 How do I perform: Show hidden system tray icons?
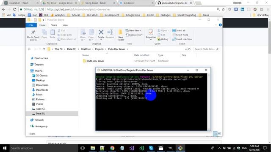pos(219,148)
